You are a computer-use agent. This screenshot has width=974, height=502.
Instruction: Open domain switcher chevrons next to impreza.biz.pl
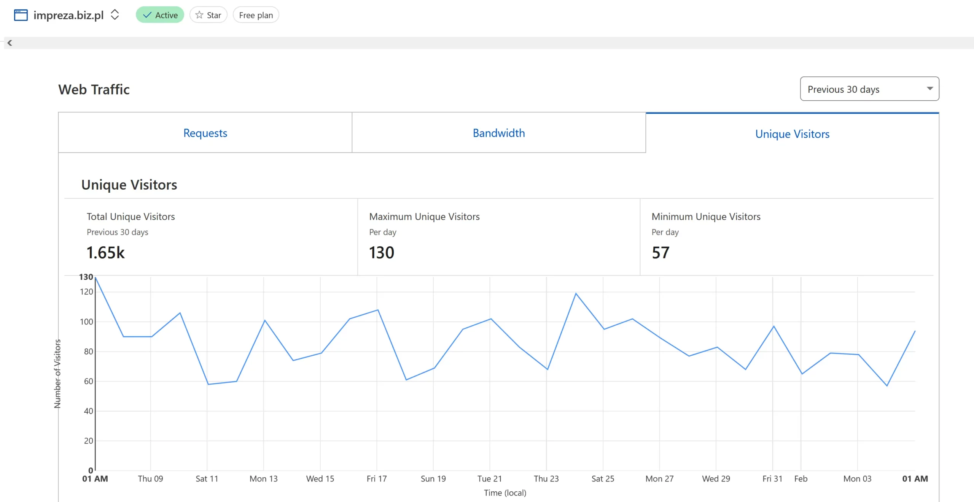coord(115,15)
